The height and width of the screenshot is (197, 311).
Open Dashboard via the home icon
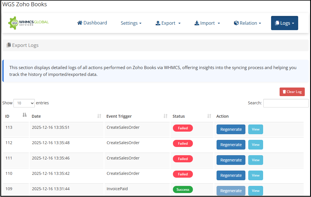point(80,23)
